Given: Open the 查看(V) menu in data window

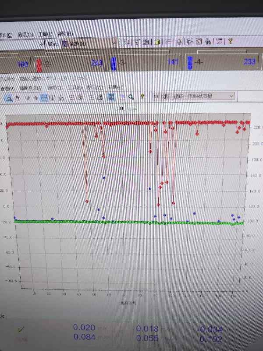Looking at the screenshot, I should [7, 89].
